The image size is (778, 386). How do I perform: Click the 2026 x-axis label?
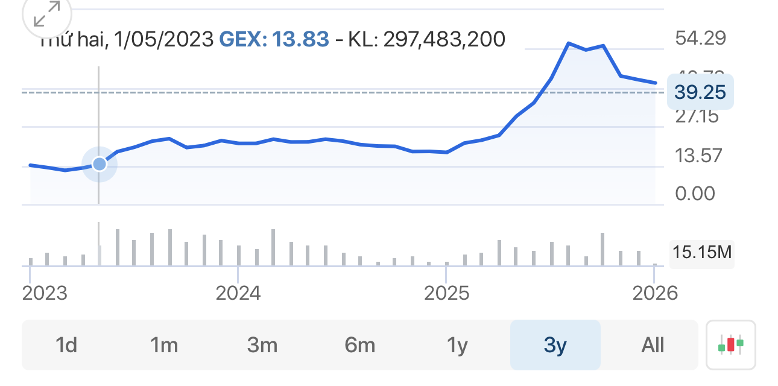pyautogui.click(x=655, y=294)
